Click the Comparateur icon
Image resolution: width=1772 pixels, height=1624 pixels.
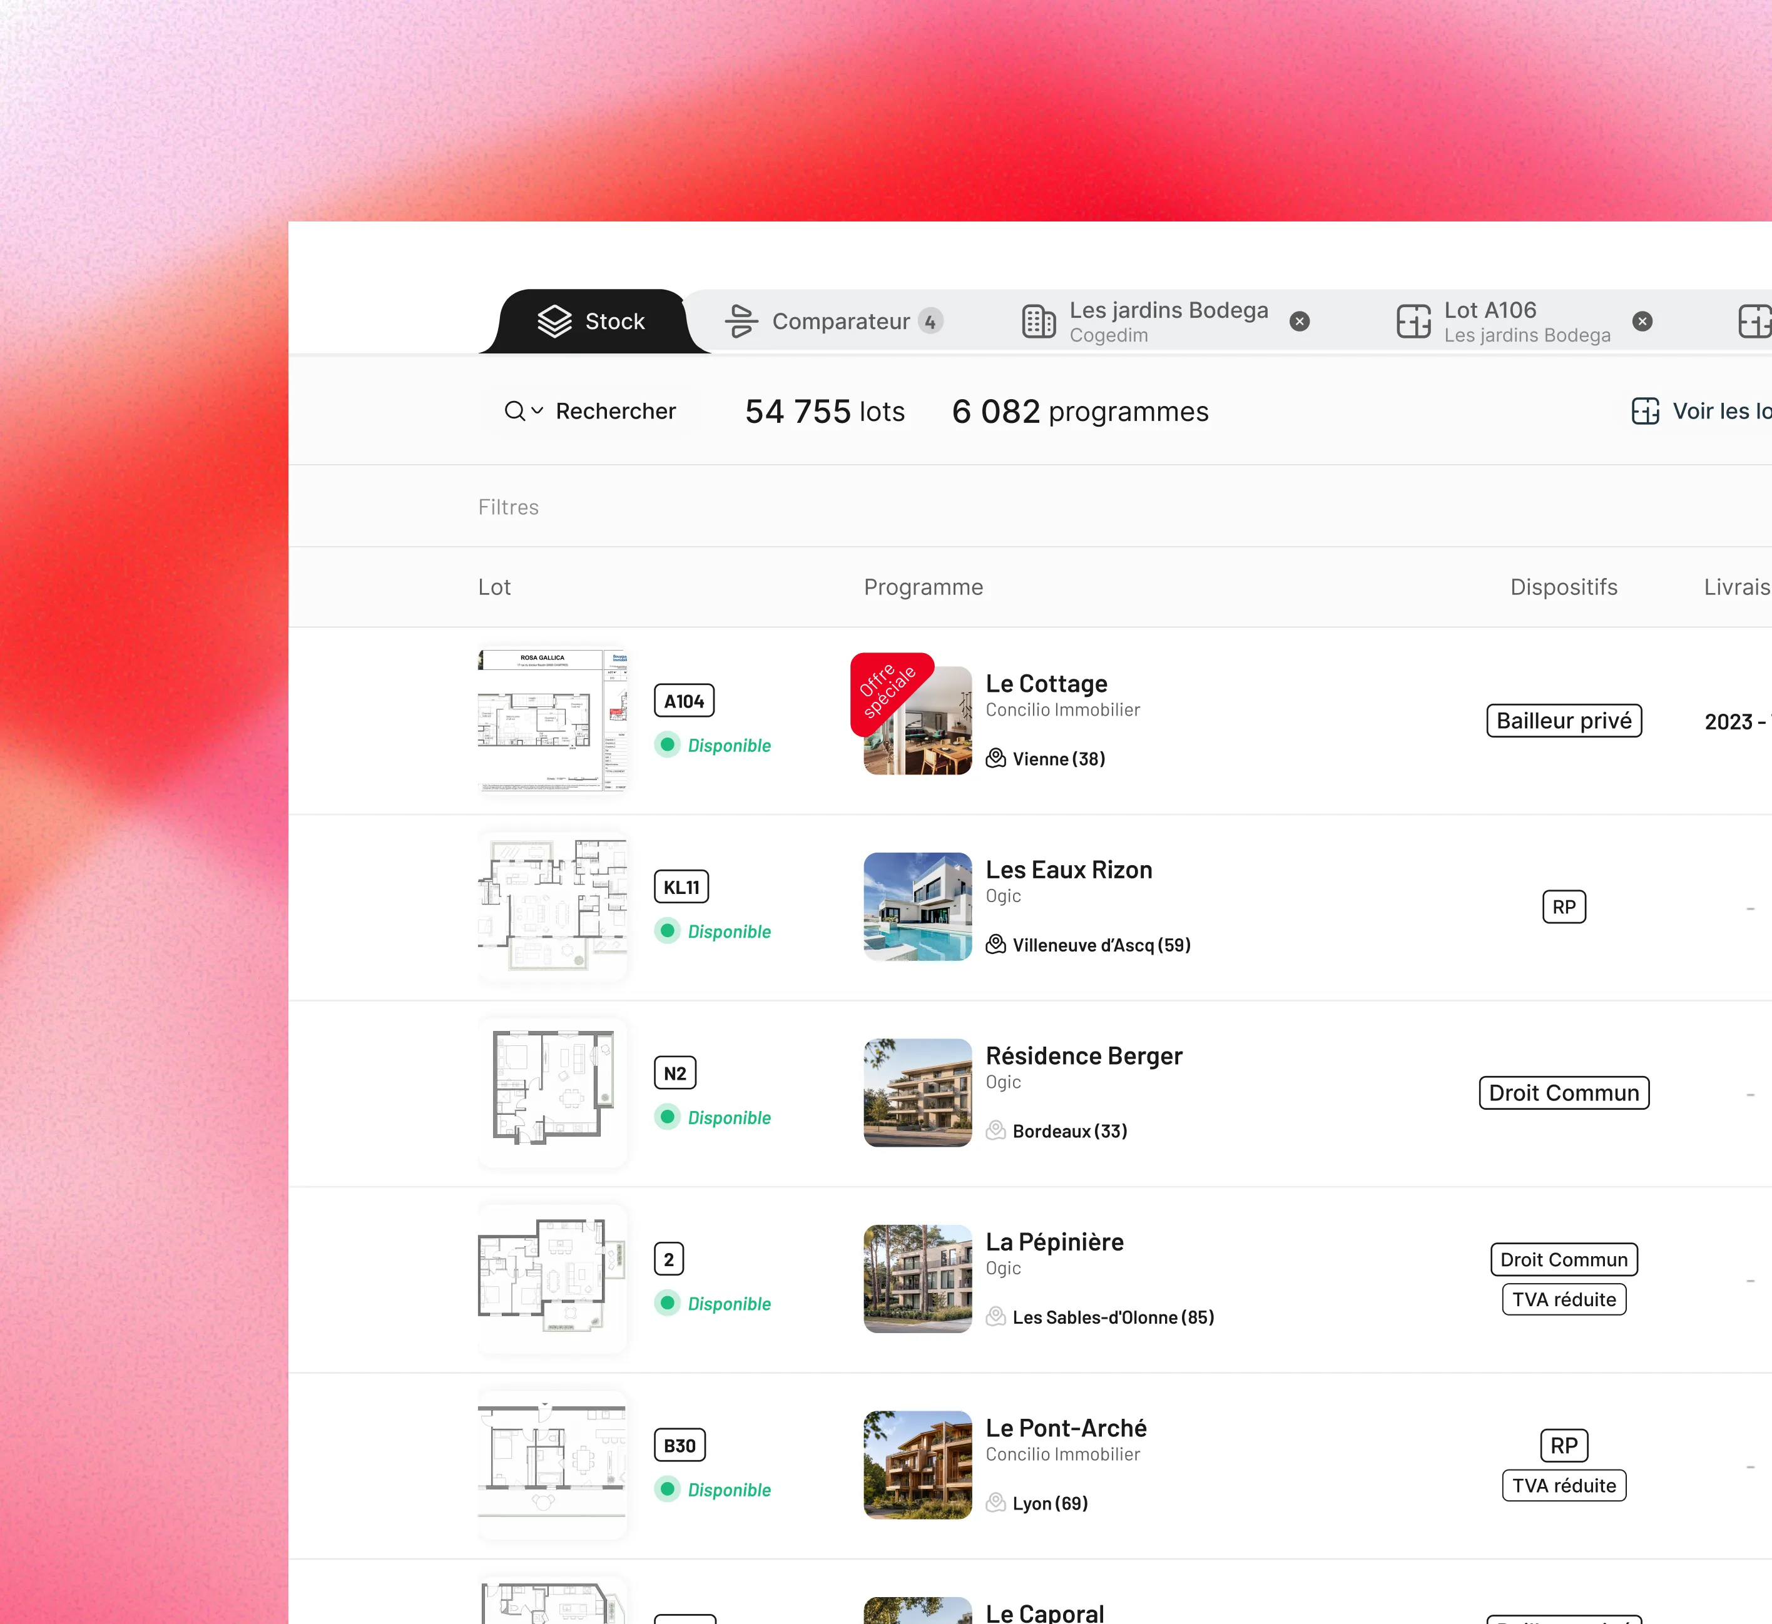[741, 322]
